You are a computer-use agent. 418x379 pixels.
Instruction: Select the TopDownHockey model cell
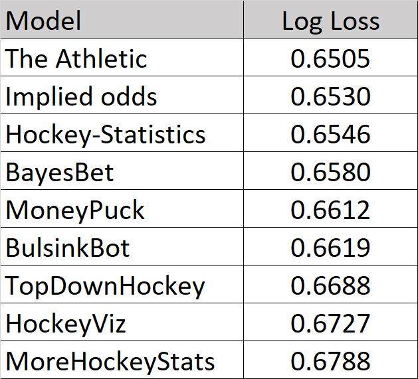123,285
